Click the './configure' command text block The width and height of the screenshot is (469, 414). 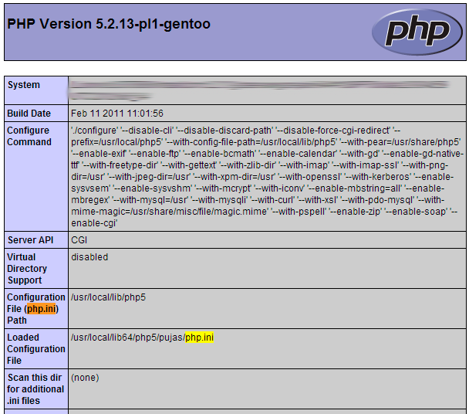267,177
